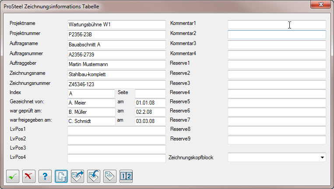
Task: Click date field 01.01.08
Action: (x=150, y=103)
